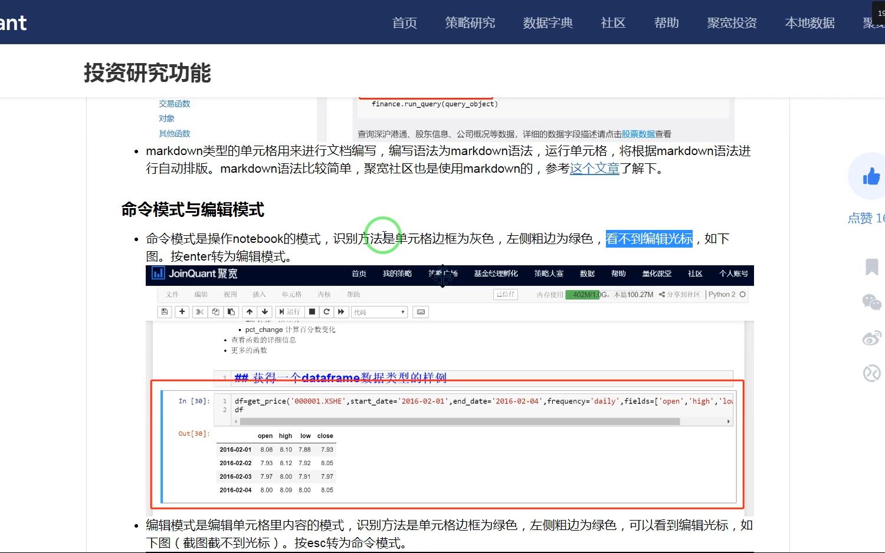This screenshot has height=553, width=885.
Task: Click the 已信任 trusted button
Action: tap(506, 294)
